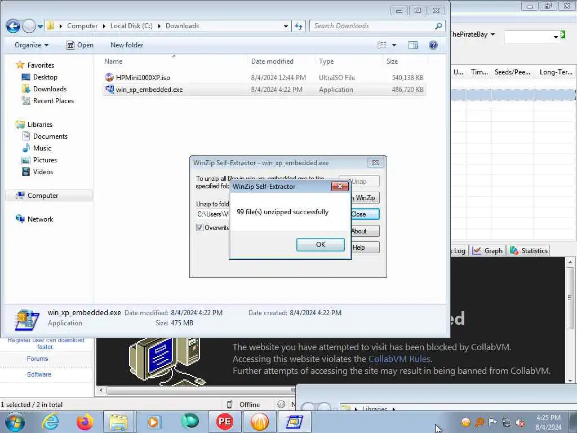The width and height of the screenshot is (577, 433).
Task: Click Local Disk (C:) in the breadcrumb
Action: (x=131, y=26)
